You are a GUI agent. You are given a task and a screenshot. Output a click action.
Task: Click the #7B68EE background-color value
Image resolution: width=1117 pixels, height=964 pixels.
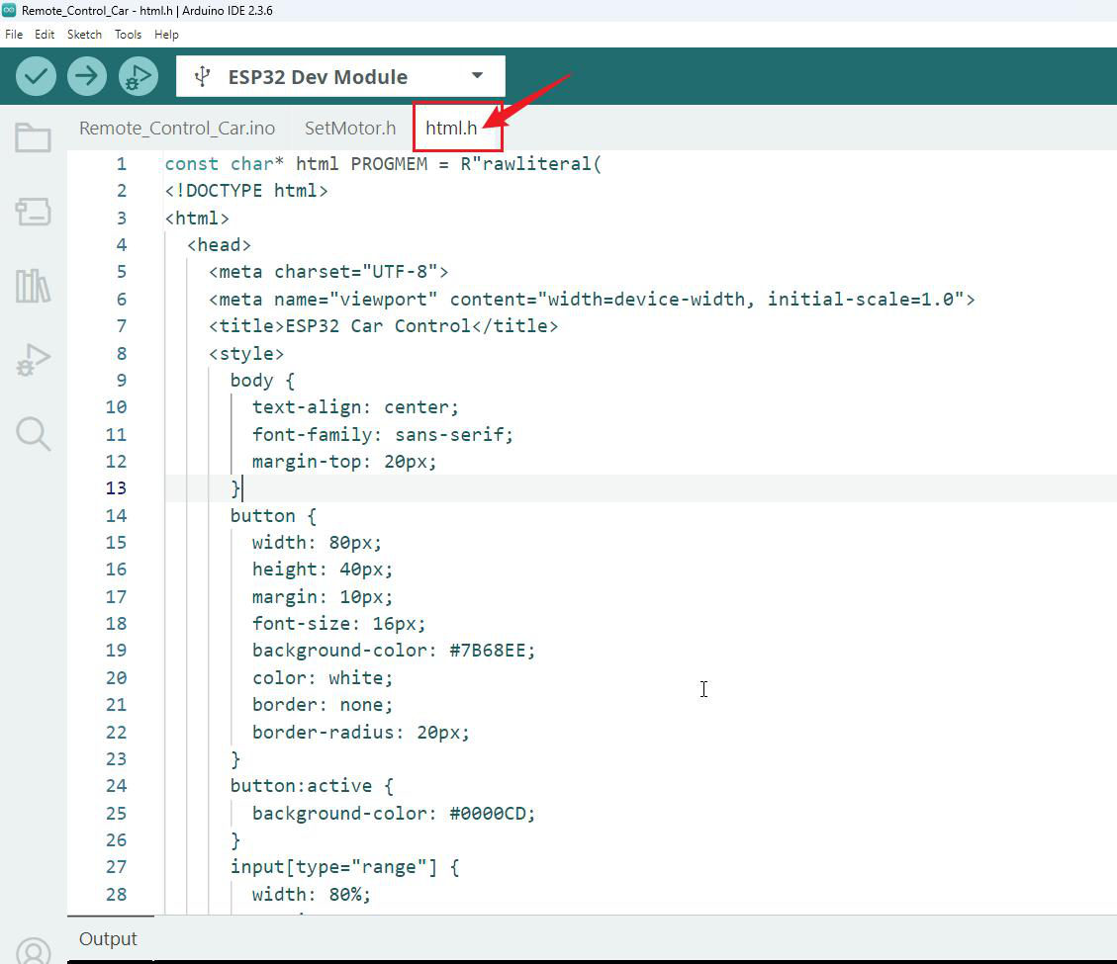point(487,651)
